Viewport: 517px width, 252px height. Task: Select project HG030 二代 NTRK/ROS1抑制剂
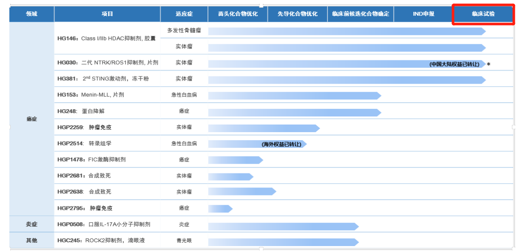(x=108, y=62)
